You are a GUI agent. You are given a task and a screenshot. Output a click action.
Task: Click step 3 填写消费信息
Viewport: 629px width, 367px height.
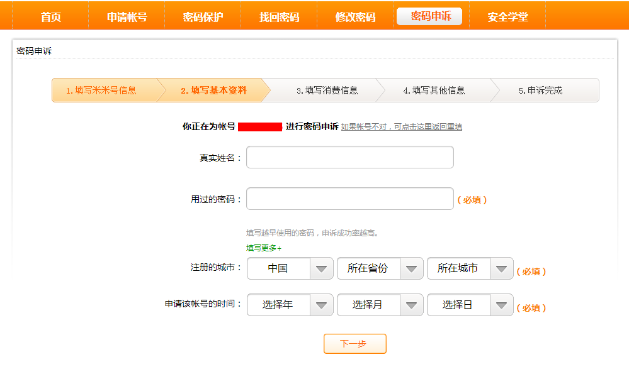(327, 90)
